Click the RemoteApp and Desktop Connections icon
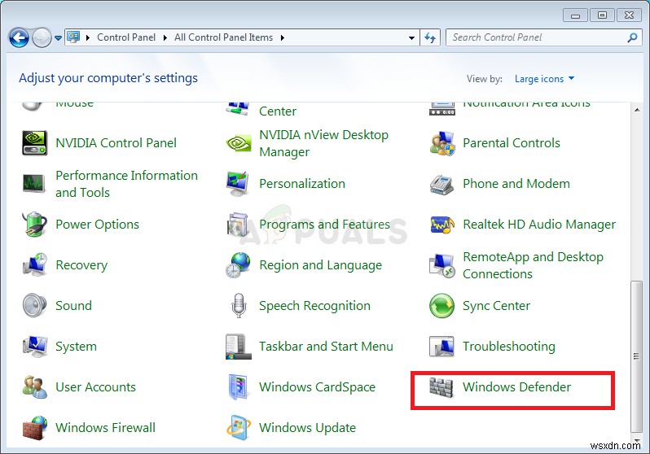 point(442,265)
